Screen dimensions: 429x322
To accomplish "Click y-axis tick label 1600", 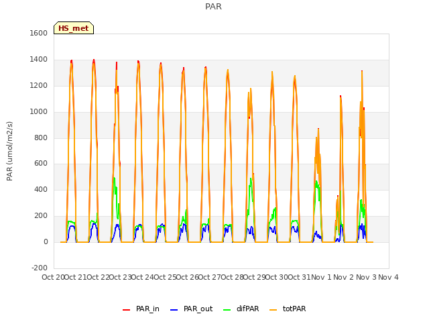I will [x=39, y=33].
